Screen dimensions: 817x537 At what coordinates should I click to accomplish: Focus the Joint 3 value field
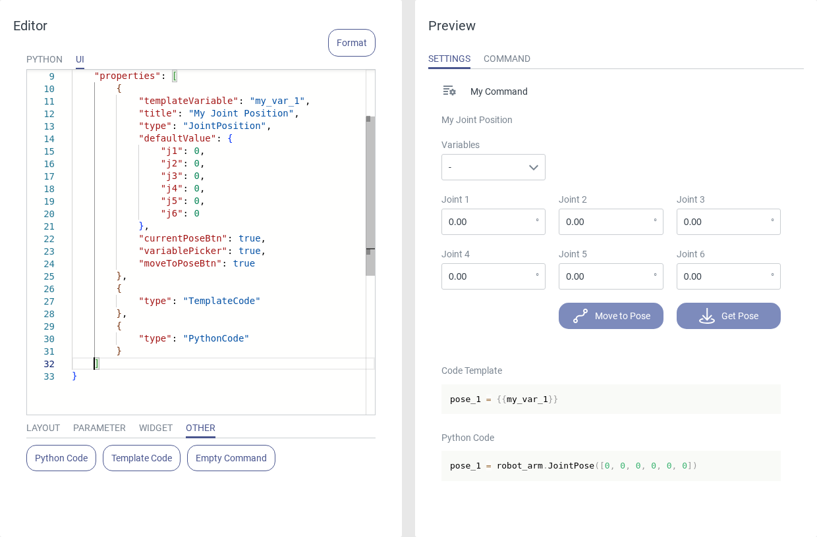(723, 222)
